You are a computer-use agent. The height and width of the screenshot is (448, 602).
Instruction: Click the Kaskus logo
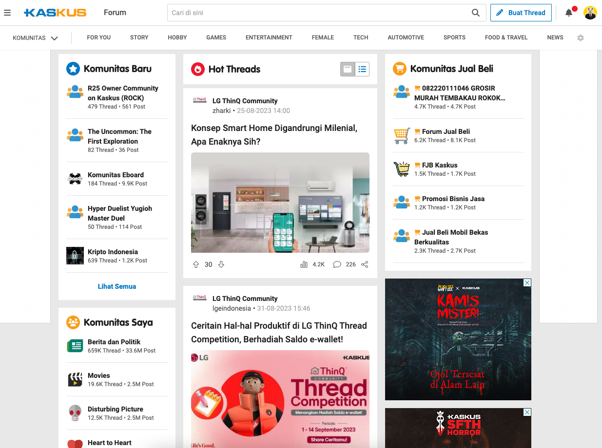(55, 13)
